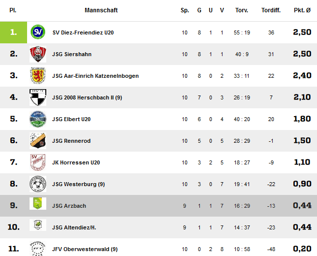Click the JSG Siershahn club crest
The image size is (317, 256).
(38, 54)
